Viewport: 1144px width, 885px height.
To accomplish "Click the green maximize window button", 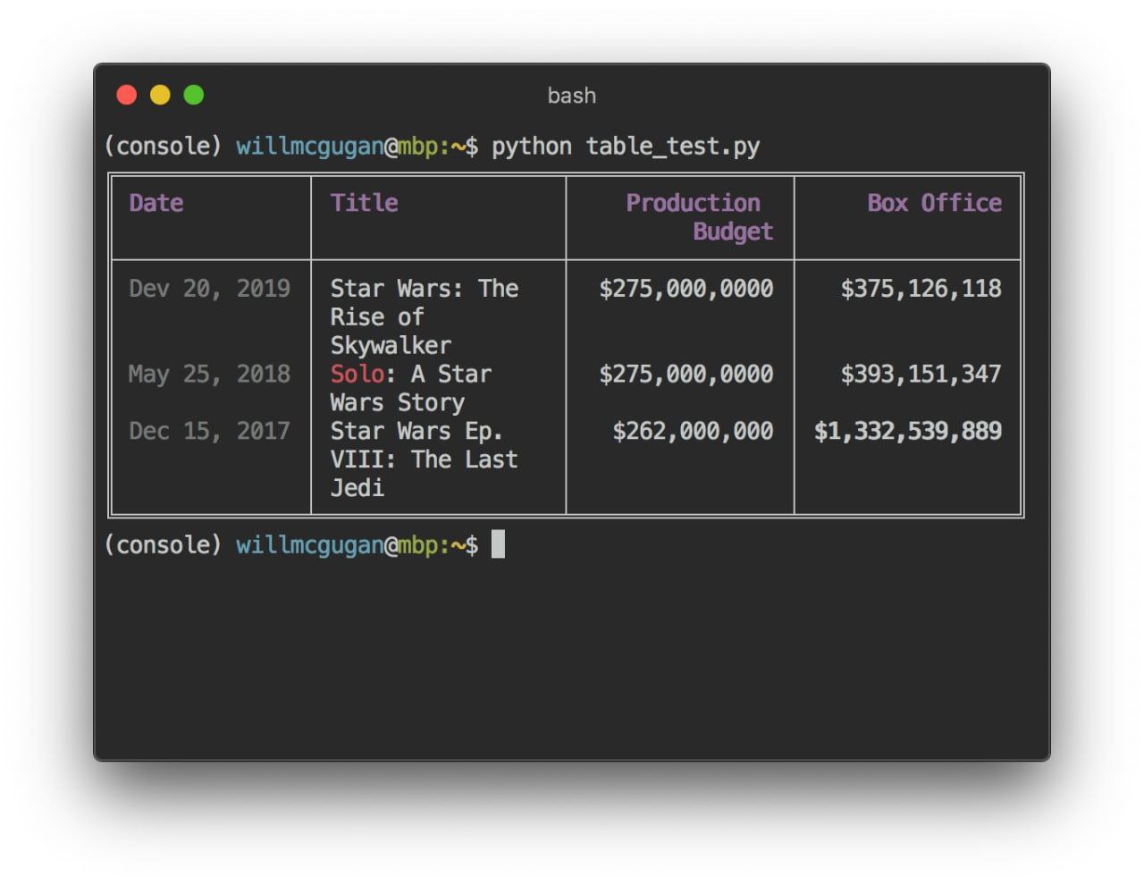I will [194, 95].
